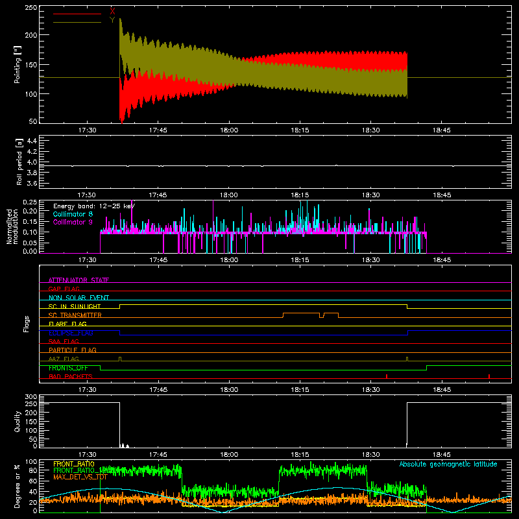The height and width of the screenshot is (519, 519).
Task: Click the 18:00 tick label under Pointing plot
Action: tap(229, 130)
